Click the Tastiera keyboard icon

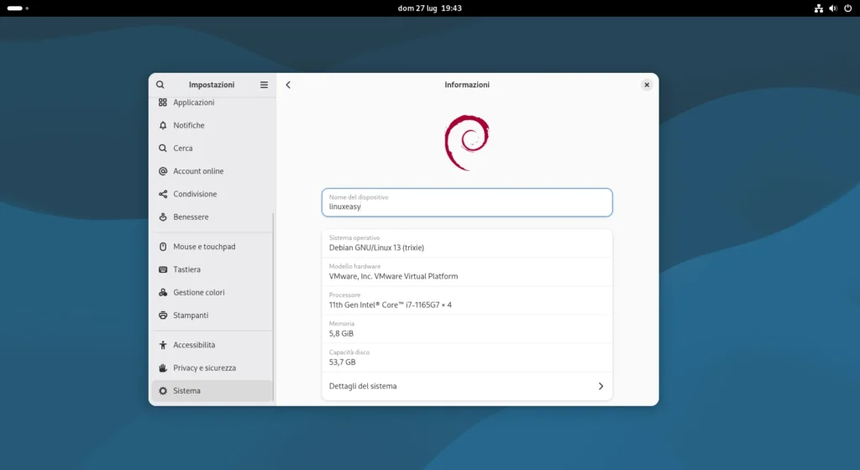click(163, 269)
